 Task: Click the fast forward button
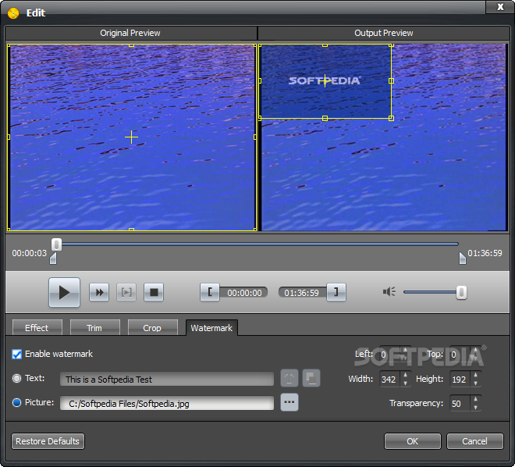[99, 292]
